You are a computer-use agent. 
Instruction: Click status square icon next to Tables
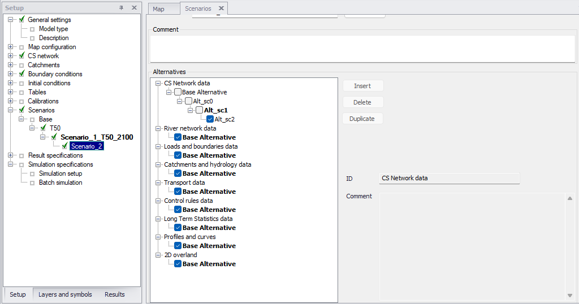(x=21, y=92)
